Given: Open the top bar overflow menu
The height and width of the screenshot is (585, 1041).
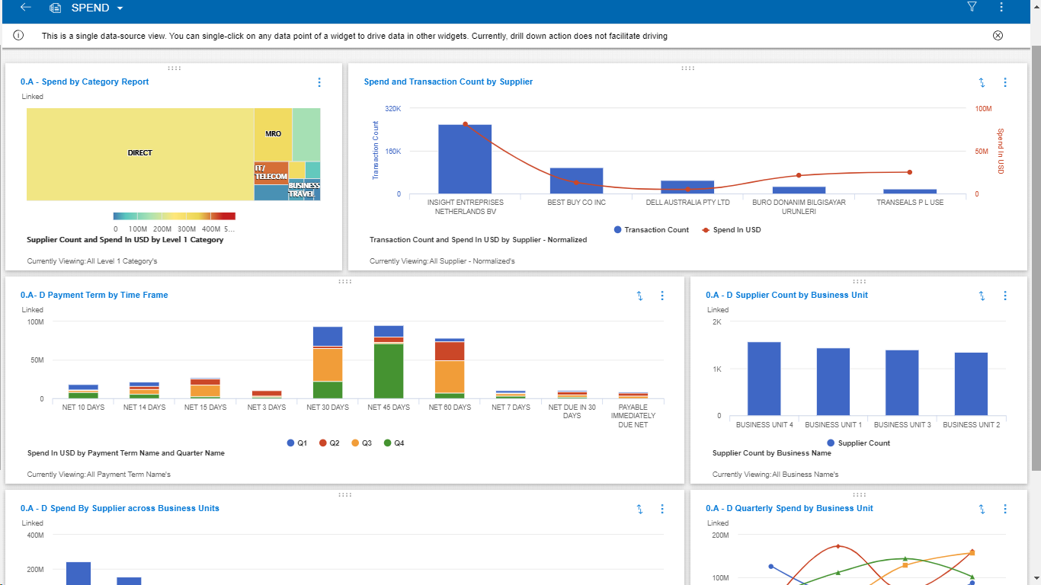Looking at the screenshot, I should point(1001,7).
